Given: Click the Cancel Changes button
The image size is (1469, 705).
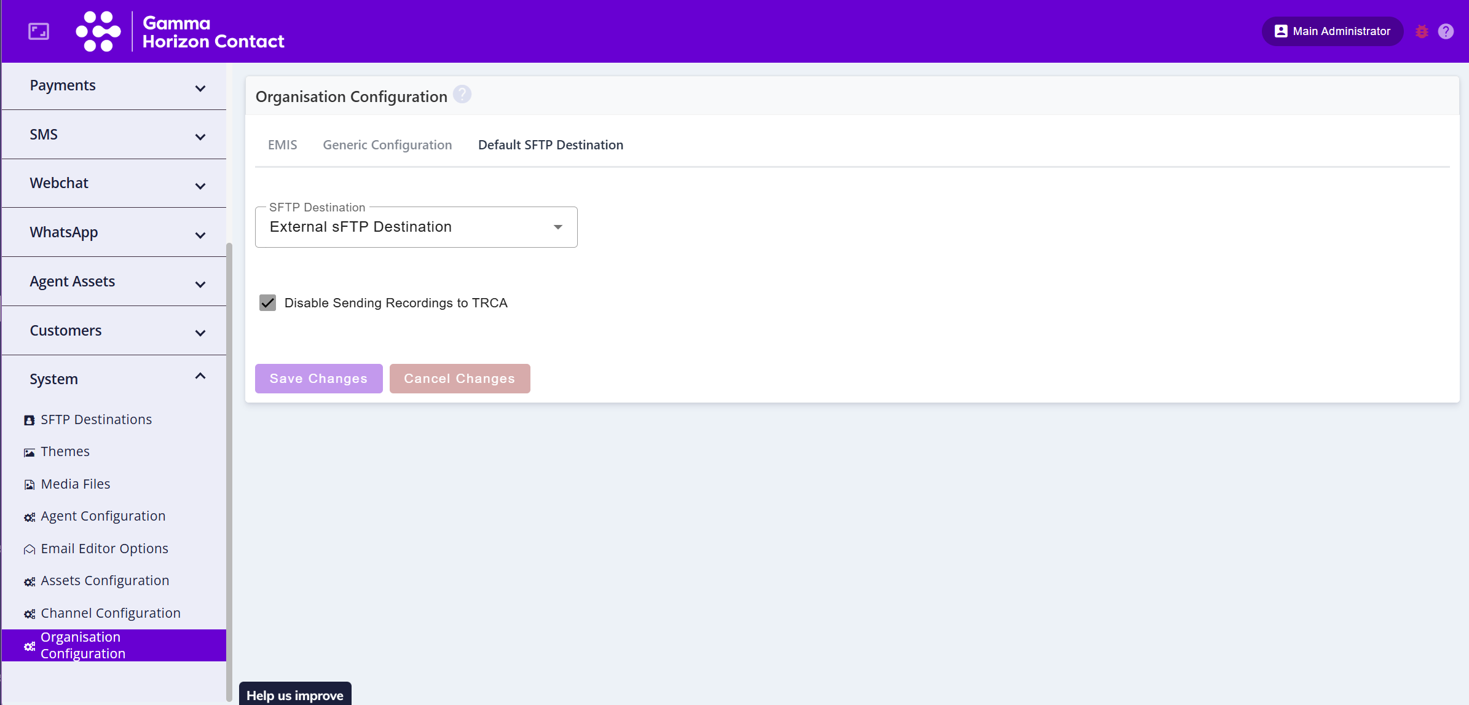Looking at the screenshot, I should pyautogui.click(x=459, y=379).
